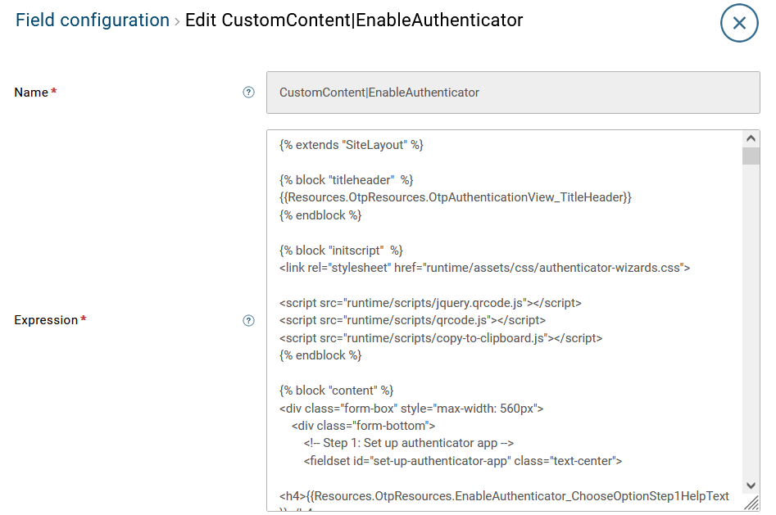
Task: Place cursor on block "content" line
Action: click(x=337, y=391)
